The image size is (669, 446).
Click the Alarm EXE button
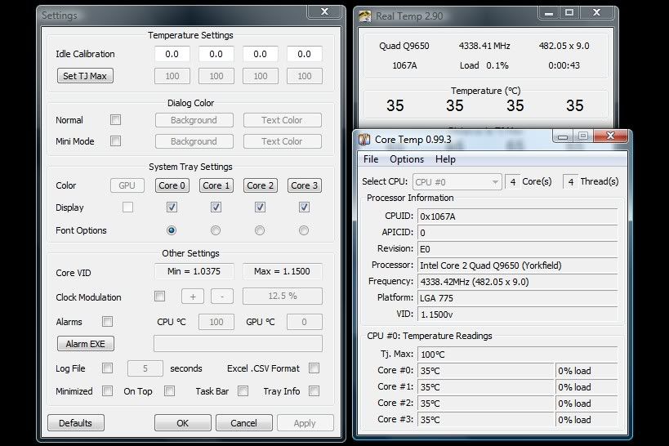[x=85, y=344]
